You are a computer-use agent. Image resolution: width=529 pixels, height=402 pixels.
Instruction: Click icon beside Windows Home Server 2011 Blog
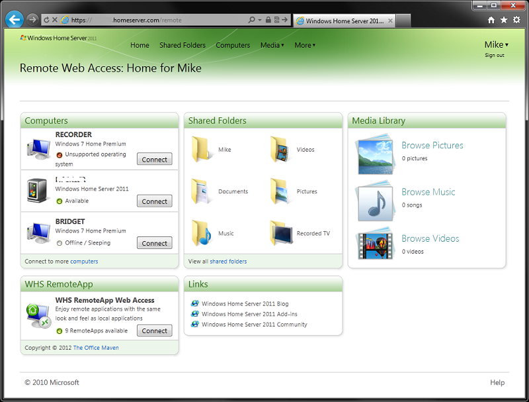195,303
